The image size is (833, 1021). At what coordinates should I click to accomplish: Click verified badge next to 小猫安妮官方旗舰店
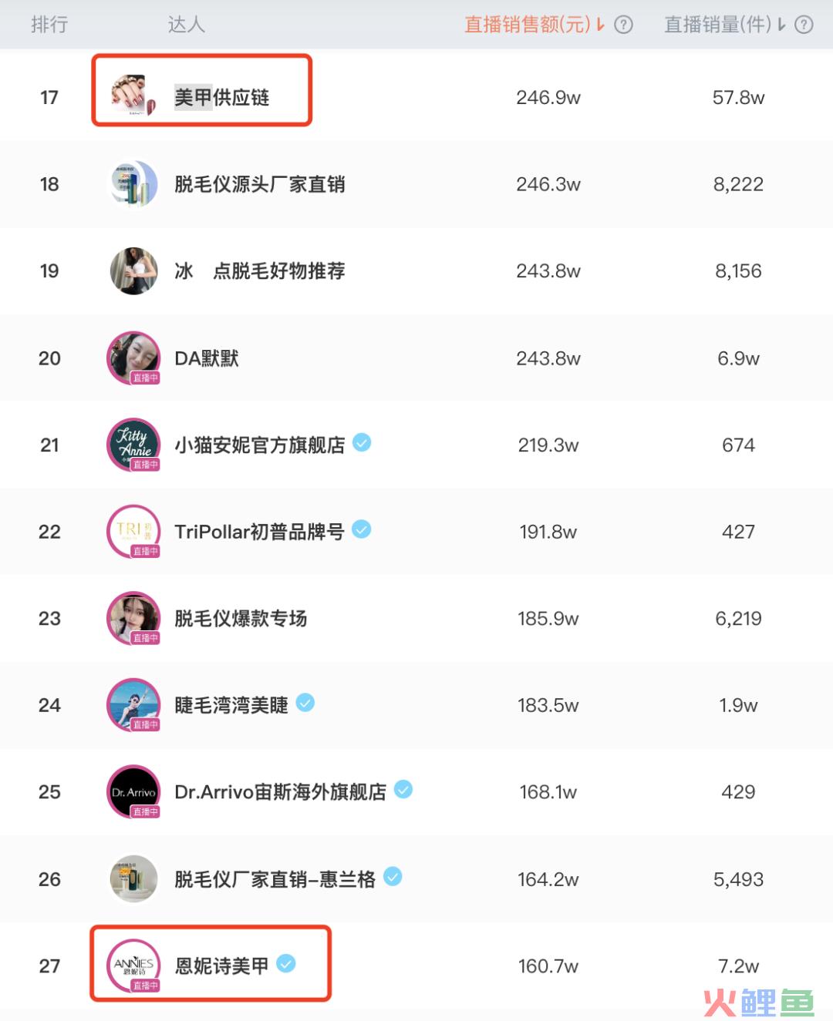pos(362,442)
